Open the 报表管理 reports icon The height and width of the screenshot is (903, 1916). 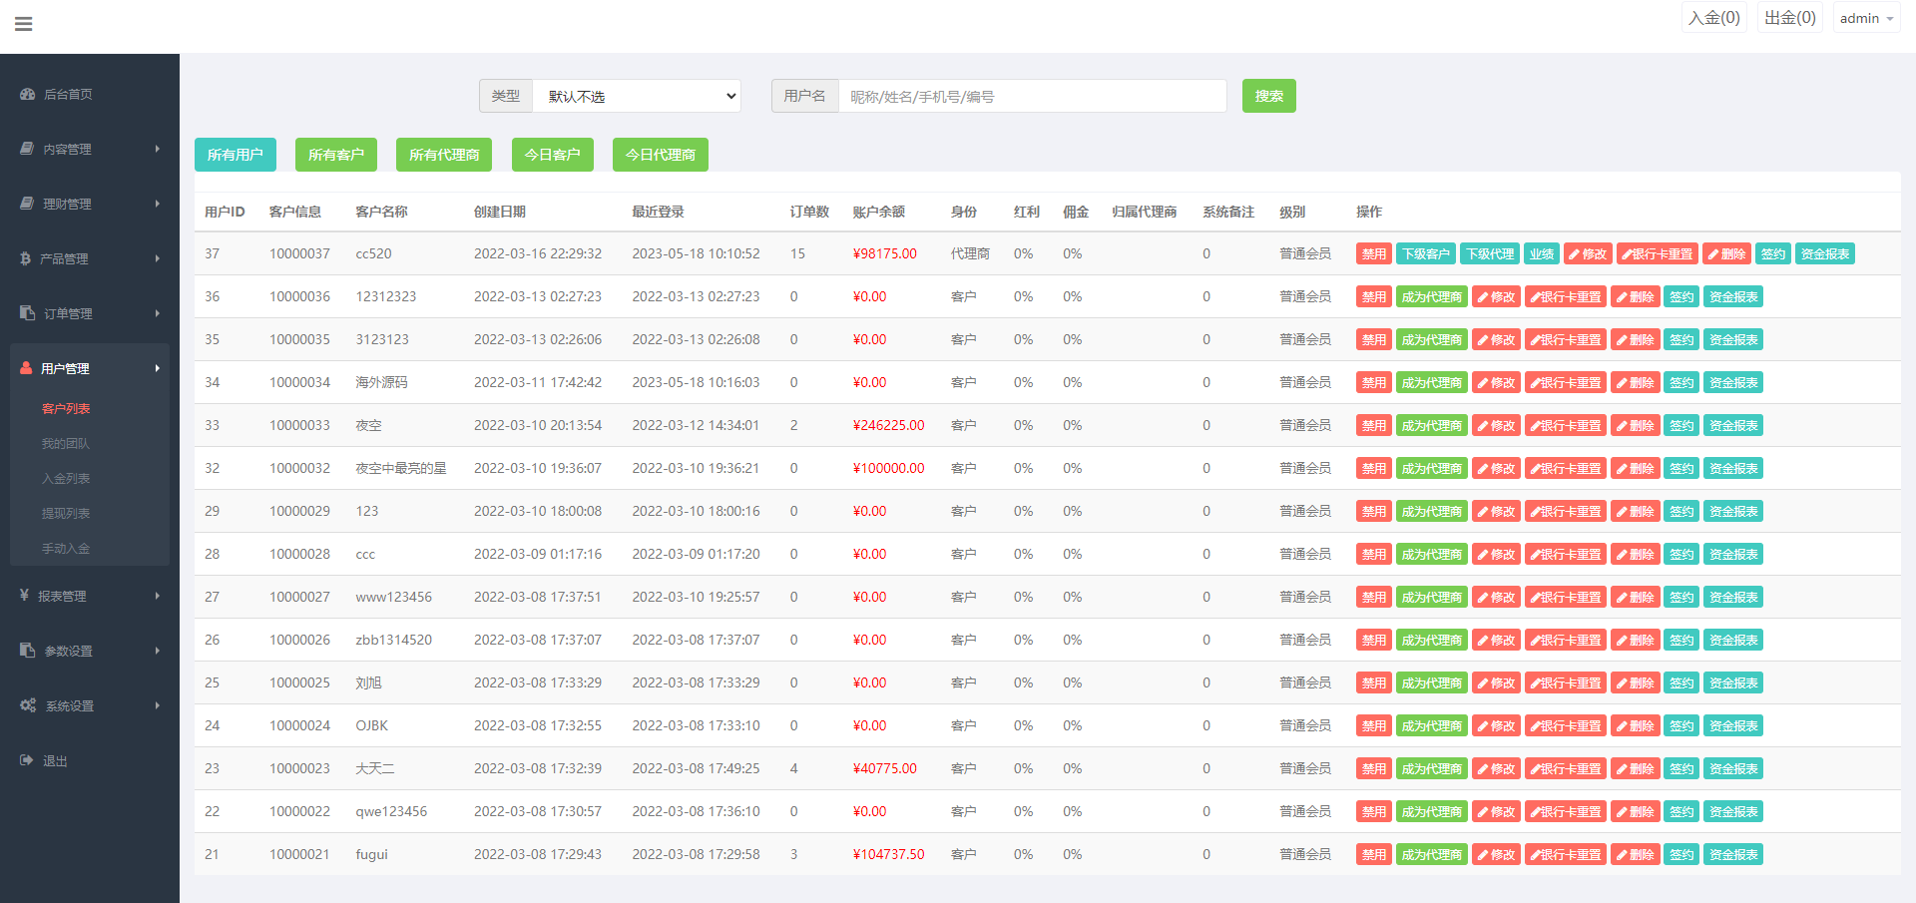click(x=26, y=596)
